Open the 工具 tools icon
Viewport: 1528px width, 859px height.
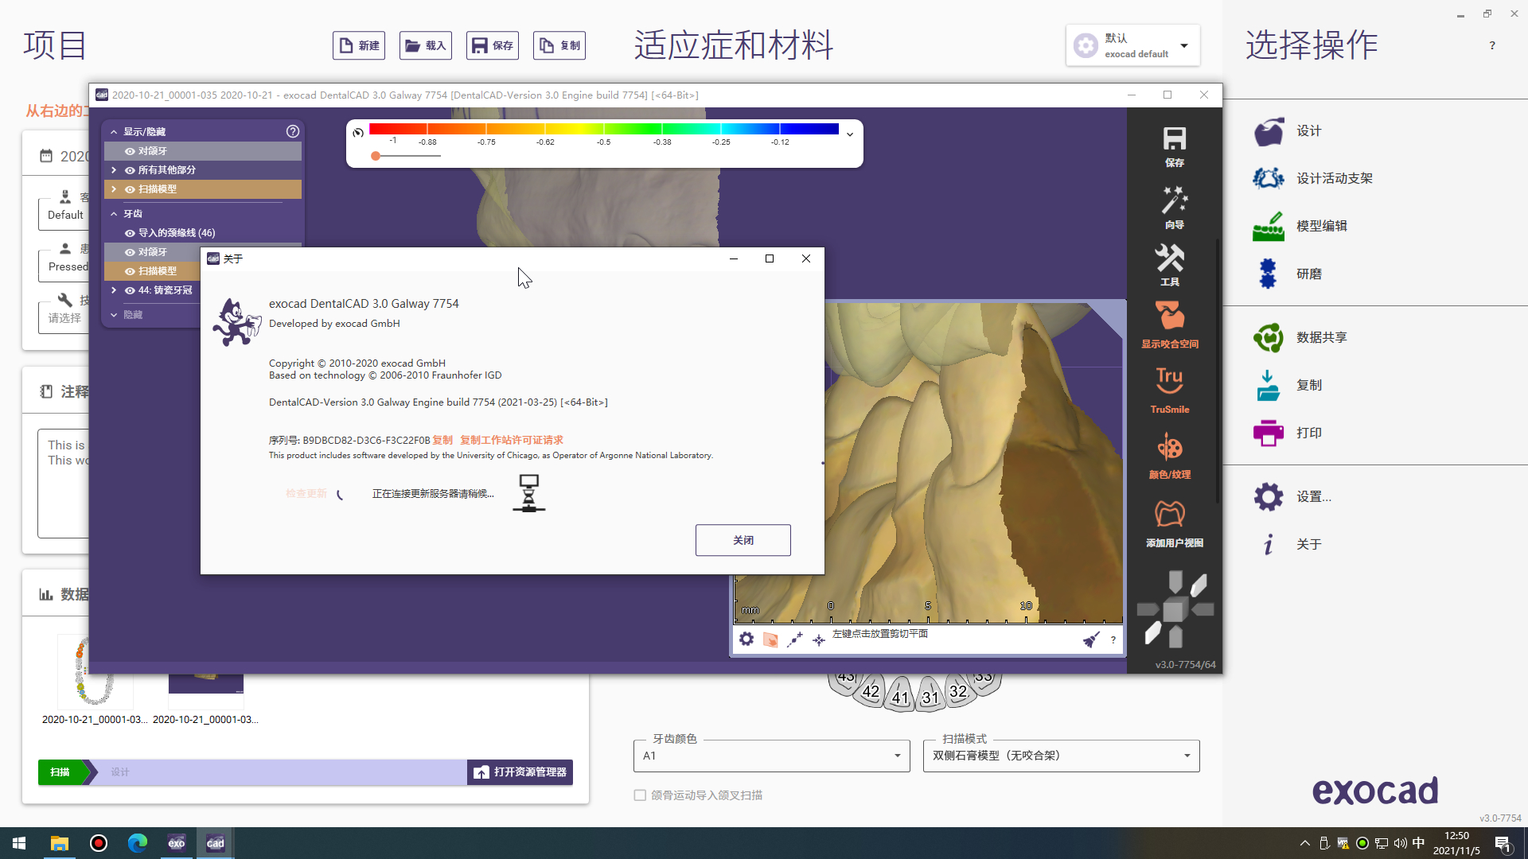pyautogui.click(x=1169, y=258)
